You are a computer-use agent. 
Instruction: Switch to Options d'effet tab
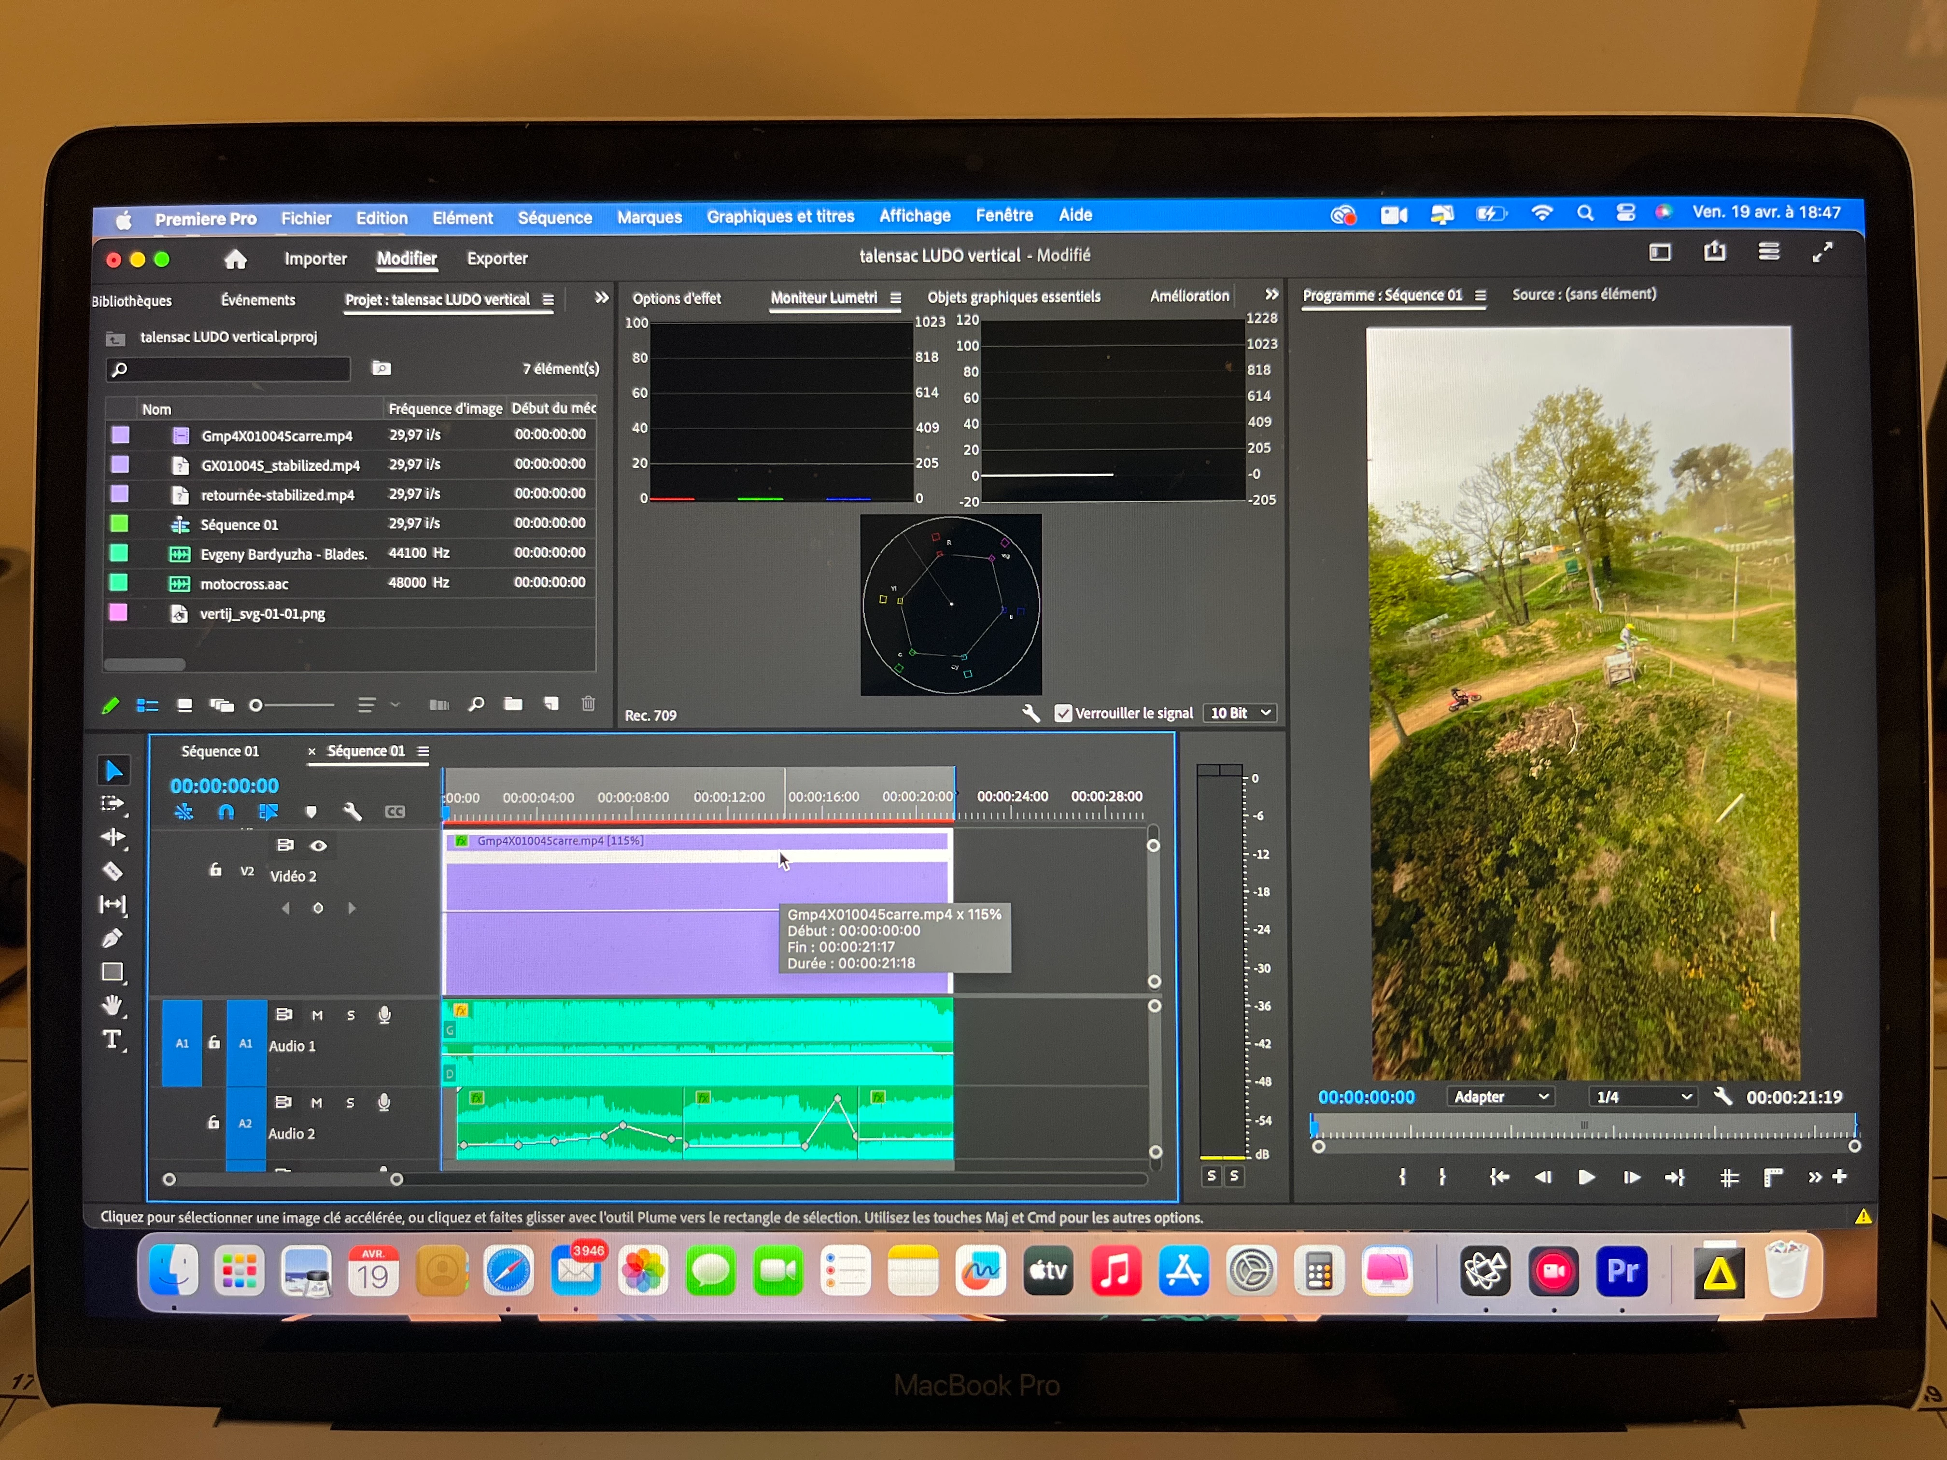click(x=676, y=298)
